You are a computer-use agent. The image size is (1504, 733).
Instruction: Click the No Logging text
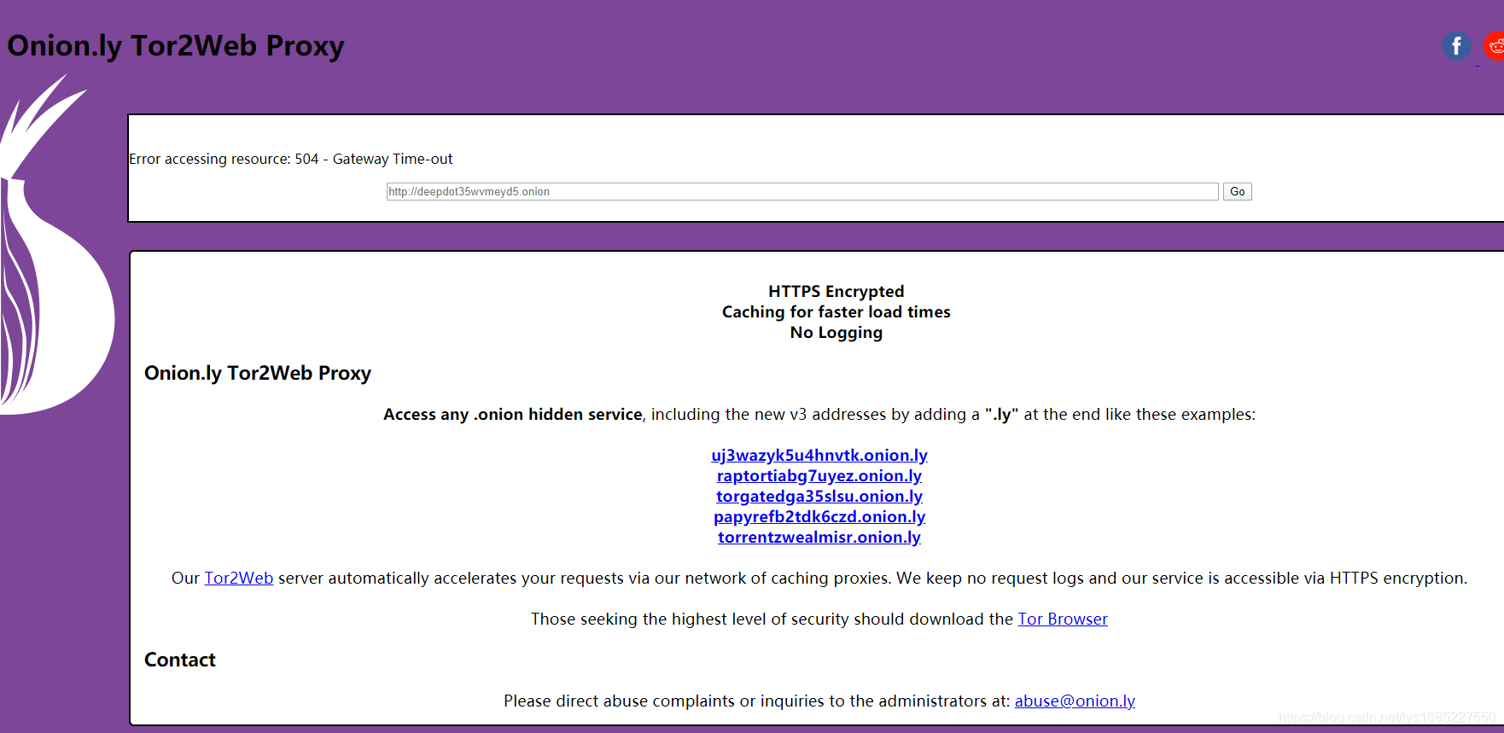pyautogui.click(x=837, y=332)
